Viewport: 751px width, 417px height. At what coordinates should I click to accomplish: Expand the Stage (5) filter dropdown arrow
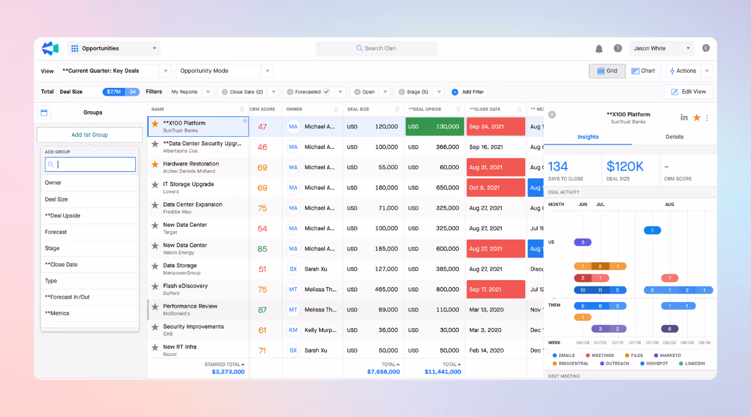pyautogui.click(x=439, y=92)
